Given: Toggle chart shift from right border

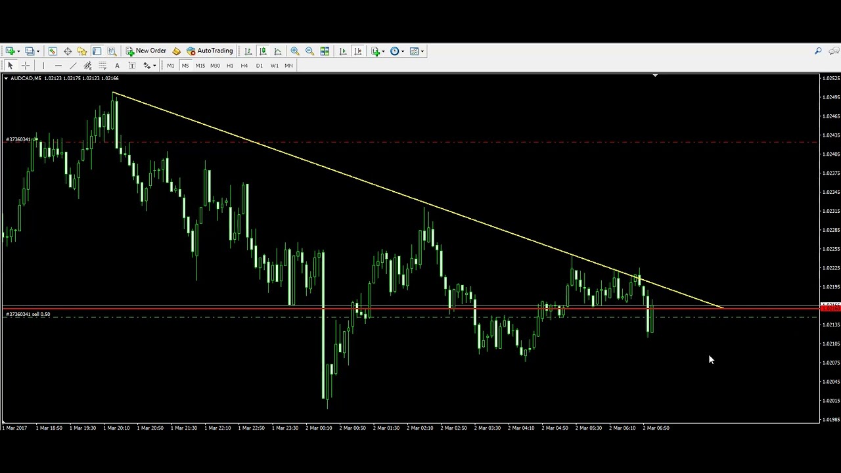Looking at the screenshot, I should pos(358,51).
